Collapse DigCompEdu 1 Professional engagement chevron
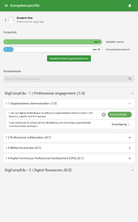Image resolution: width=138 pixels, height=222 pixels. 132,93
